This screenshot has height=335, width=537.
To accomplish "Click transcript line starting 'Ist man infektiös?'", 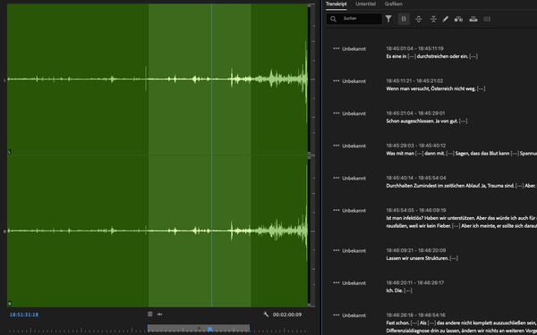I will coord(462,218).
